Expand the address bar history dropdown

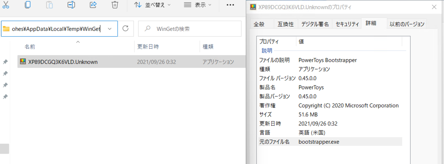click(110, 28)
